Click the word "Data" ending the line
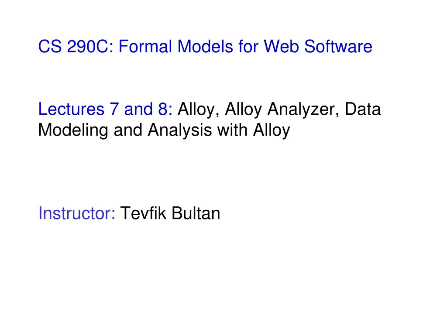447x335 pixels. [x=363, y=109]
